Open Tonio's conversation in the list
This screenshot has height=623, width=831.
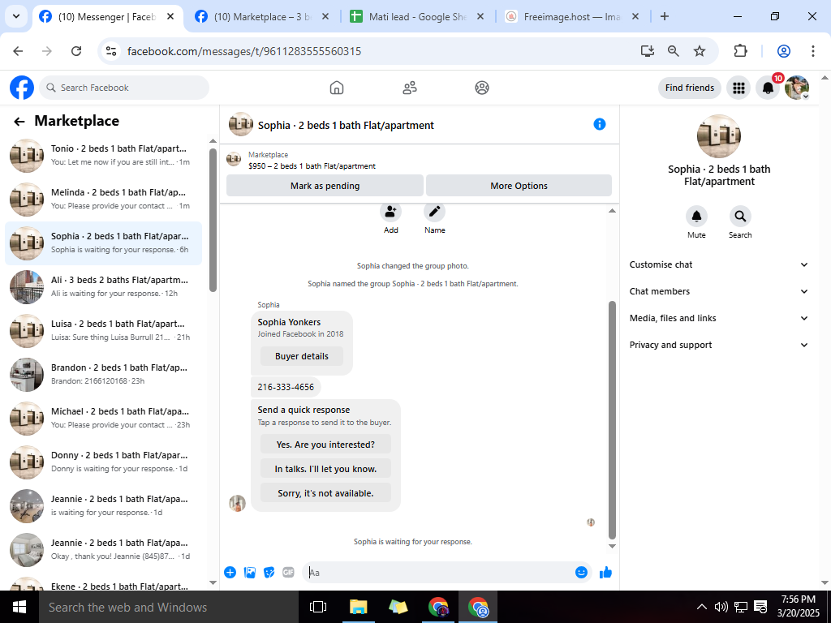pos(103,155)
